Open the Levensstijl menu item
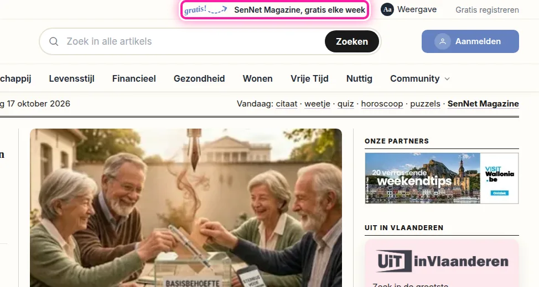The width and height of the screenshot is (539, 287). 71,78
